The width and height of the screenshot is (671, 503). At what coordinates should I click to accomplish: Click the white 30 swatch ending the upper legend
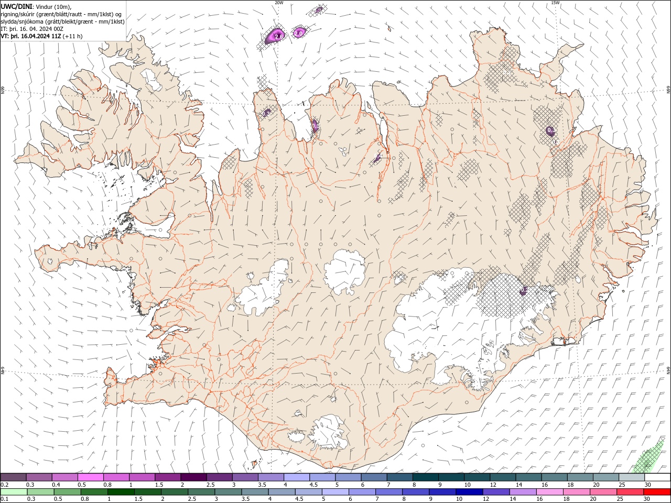[x=657, y=477]
